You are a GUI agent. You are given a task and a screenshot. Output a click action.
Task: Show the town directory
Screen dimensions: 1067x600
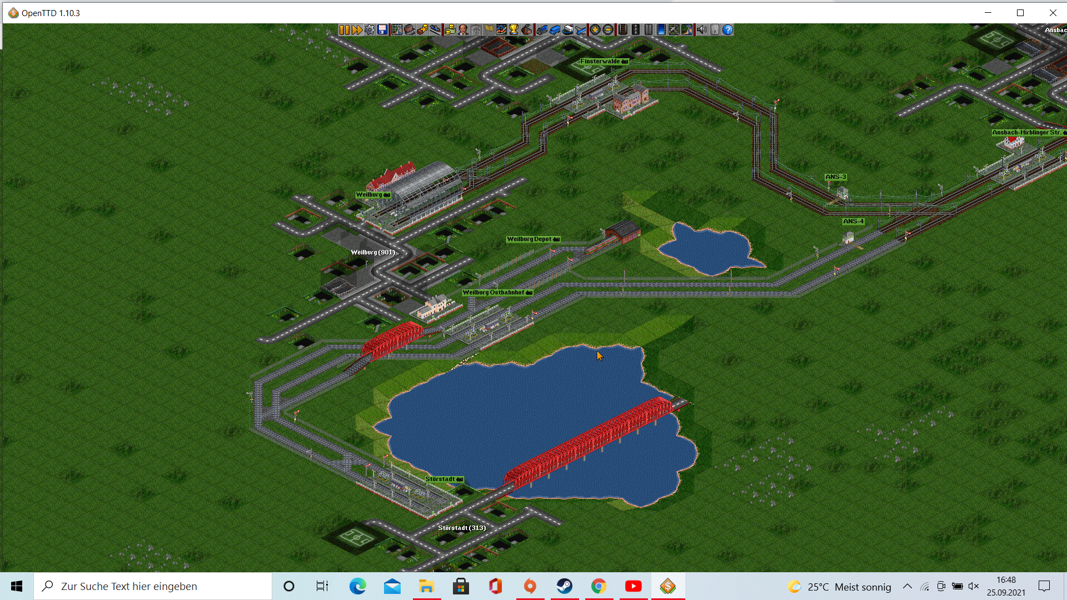click(x=410, y=29)
